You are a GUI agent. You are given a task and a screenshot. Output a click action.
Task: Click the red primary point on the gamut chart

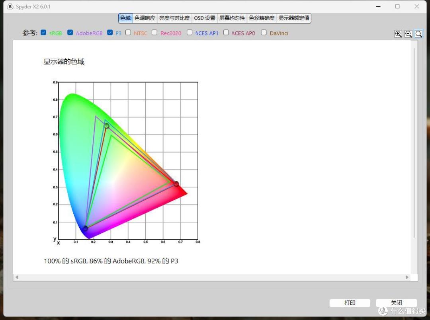point(176,184)
